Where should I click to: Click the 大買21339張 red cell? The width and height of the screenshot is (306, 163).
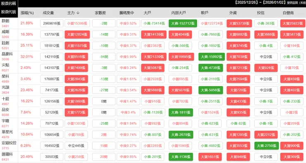tap(154, 57)
